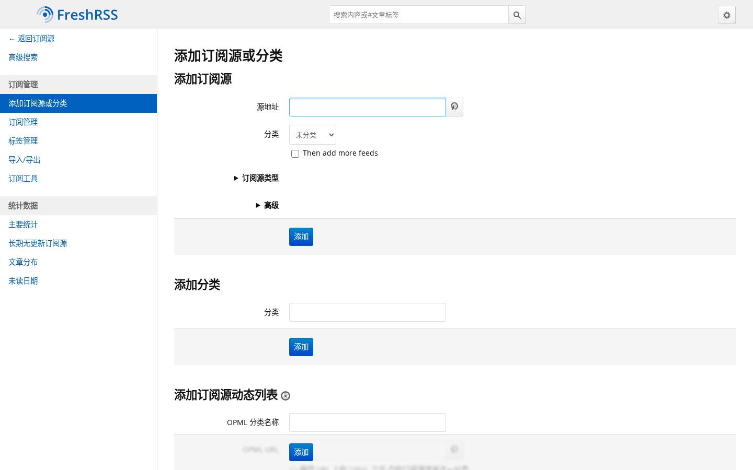The height and width of the screenshot is (470, 753).
Task: Focus the top search box
Action: coord(419,15)
